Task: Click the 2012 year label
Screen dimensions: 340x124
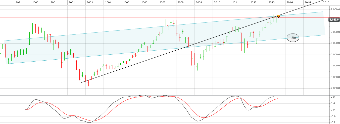Action: [253, 2]
